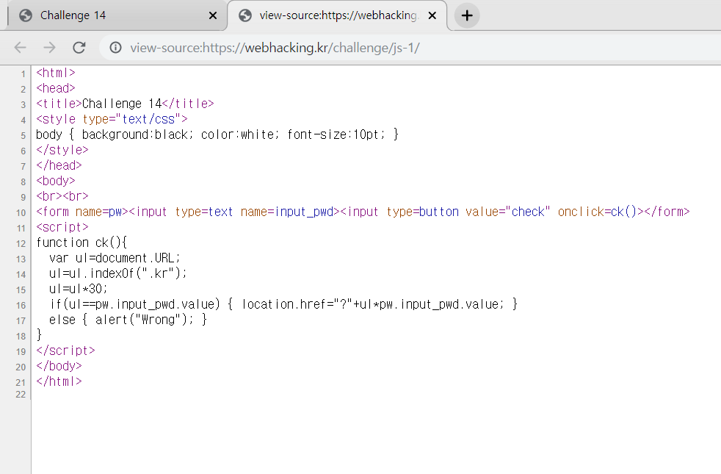Viewport: 721px width, 474px height.
Task: Click the 'ul=ul*30;' line
Action: [x=78, y=289]
